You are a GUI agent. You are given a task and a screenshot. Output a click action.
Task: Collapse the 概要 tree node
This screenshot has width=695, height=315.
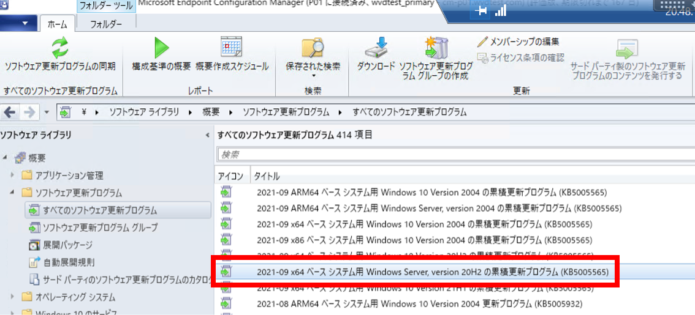point(5,158)
